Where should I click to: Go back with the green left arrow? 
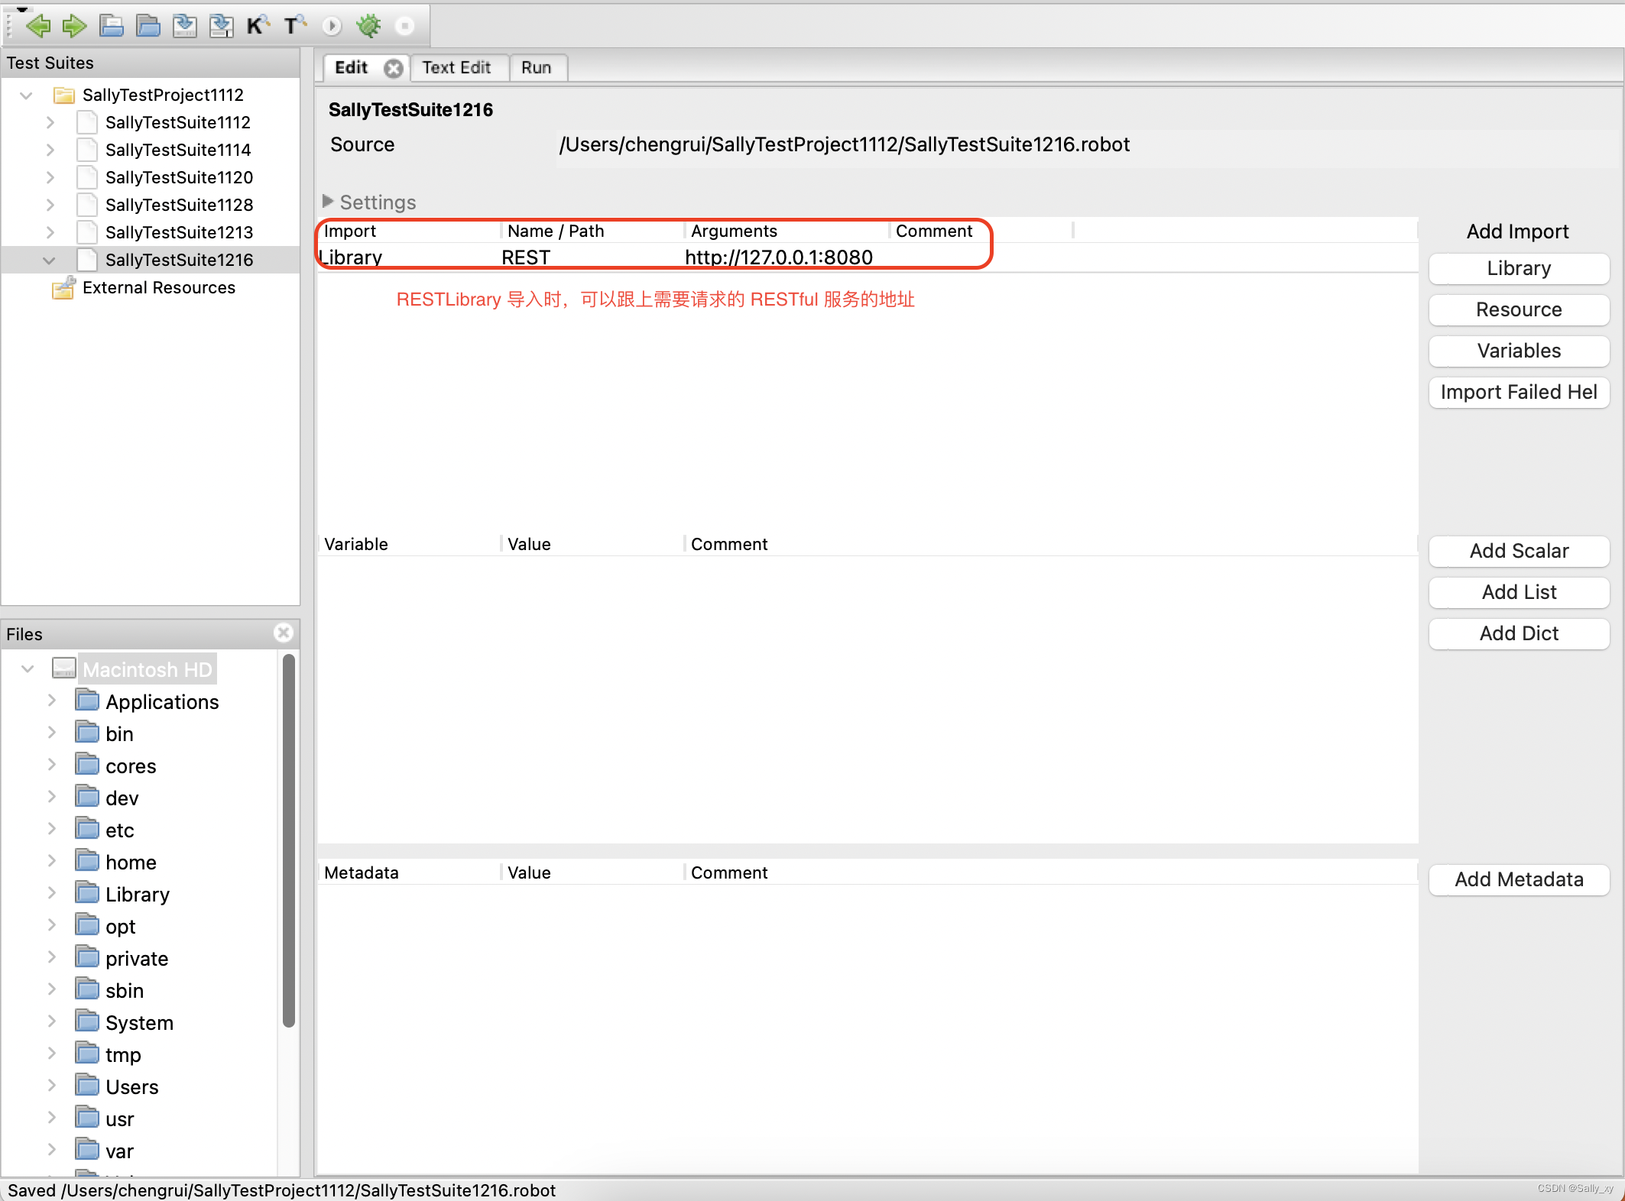click(37, 26)
